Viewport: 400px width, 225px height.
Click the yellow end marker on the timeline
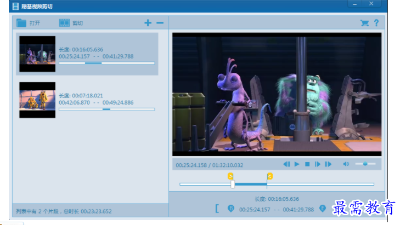[x=269, y=176]
